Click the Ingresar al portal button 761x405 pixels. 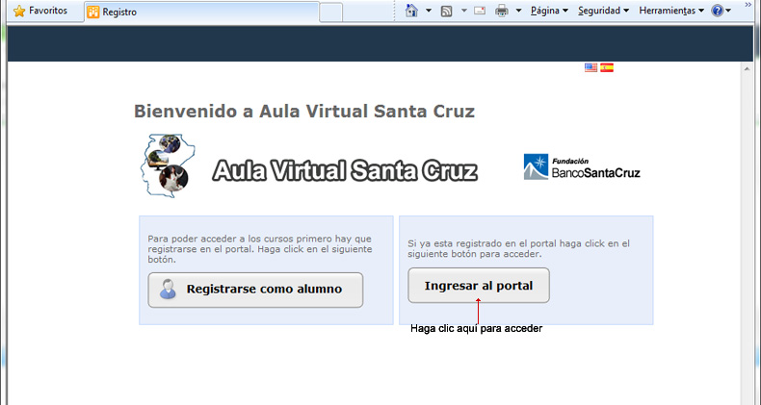(x=479, y=286)
